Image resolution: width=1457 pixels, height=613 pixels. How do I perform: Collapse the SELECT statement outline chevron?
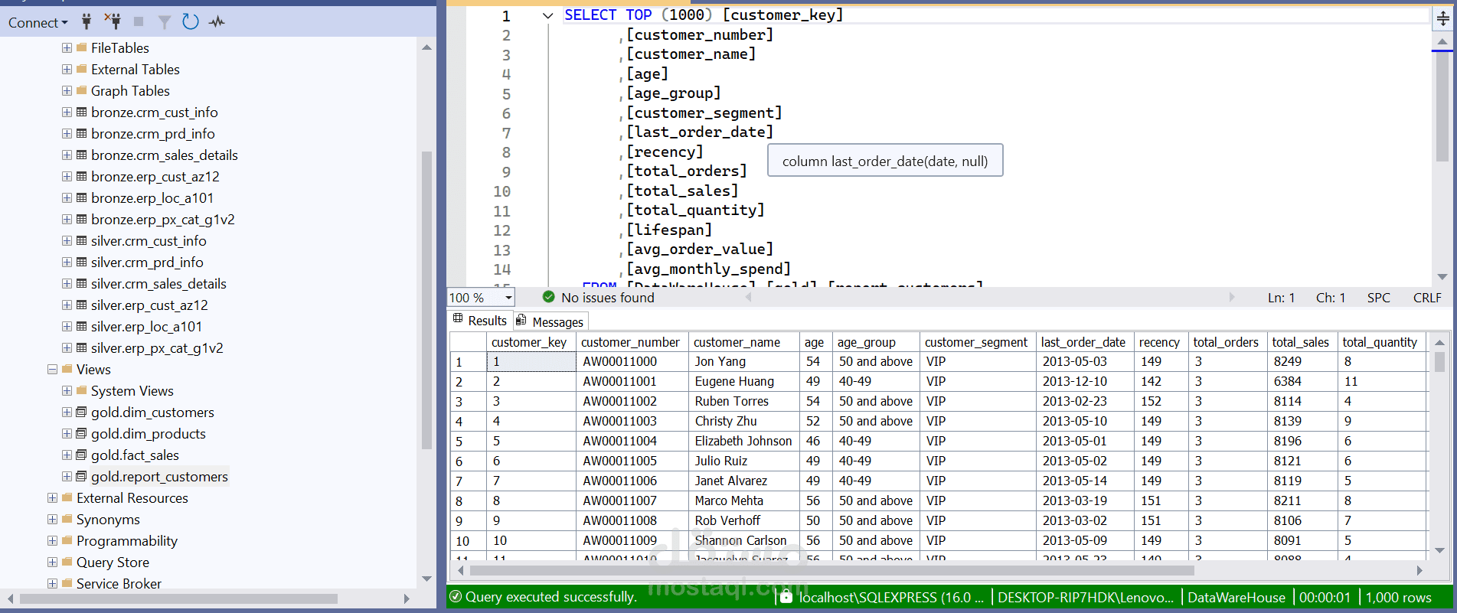(547, 15)
